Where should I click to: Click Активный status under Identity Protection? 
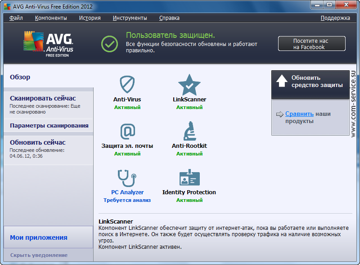pos(189,200)
